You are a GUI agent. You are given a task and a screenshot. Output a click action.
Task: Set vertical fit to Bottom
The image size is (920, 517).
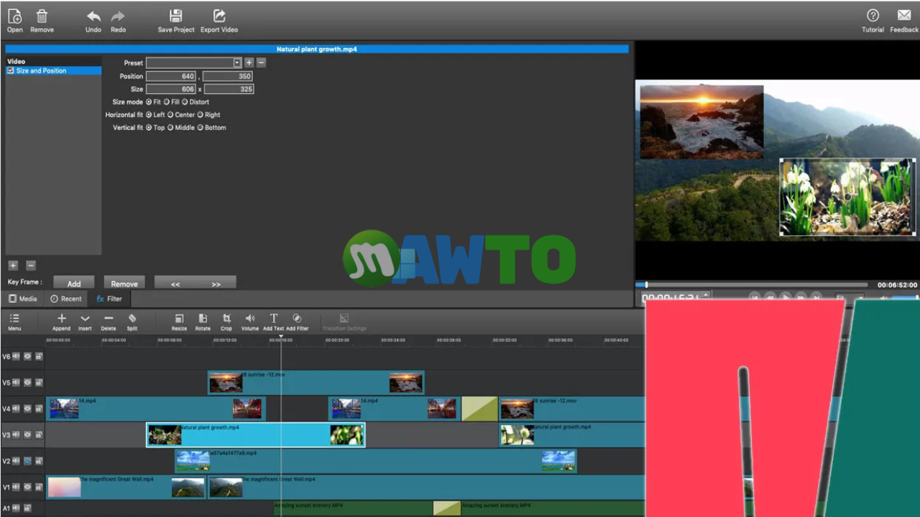(x=201, y=128)
